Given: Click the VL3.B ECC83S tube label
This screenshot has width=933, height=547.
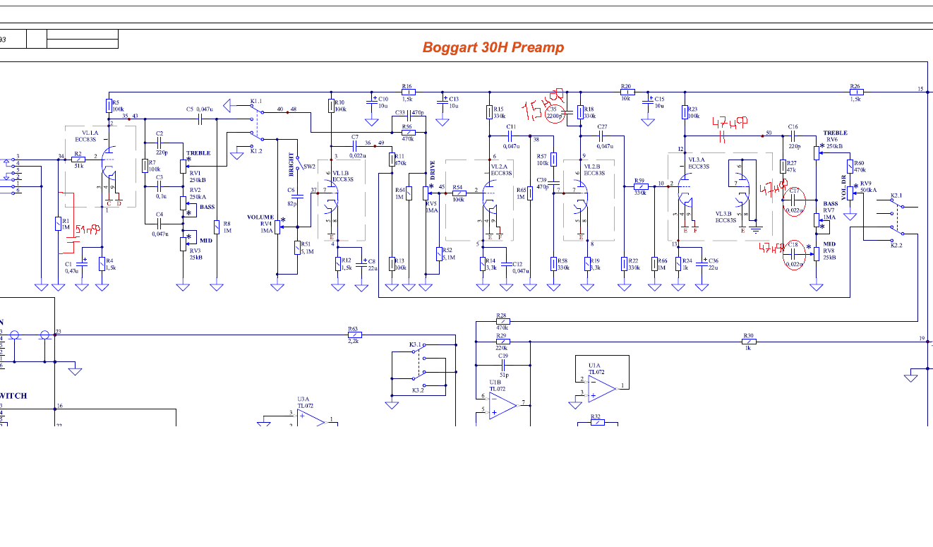Looking at the screenshot, I should [x=728, y=217].
